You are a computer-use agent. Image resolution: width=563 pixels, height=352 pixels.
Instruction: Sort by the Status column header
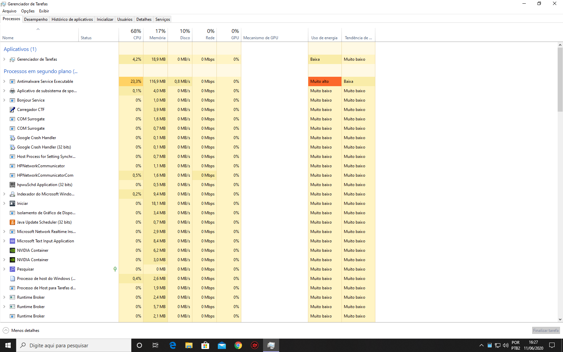99,34
